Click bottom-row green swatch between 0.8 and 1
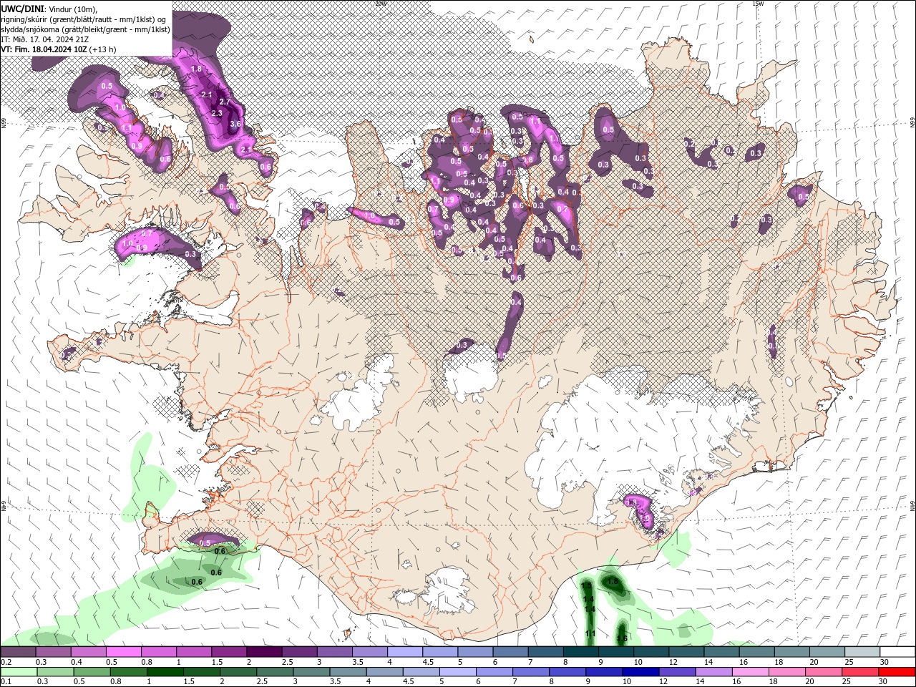Image resolution: width=916 pixels, height=687 pixels. coord(128,672)
